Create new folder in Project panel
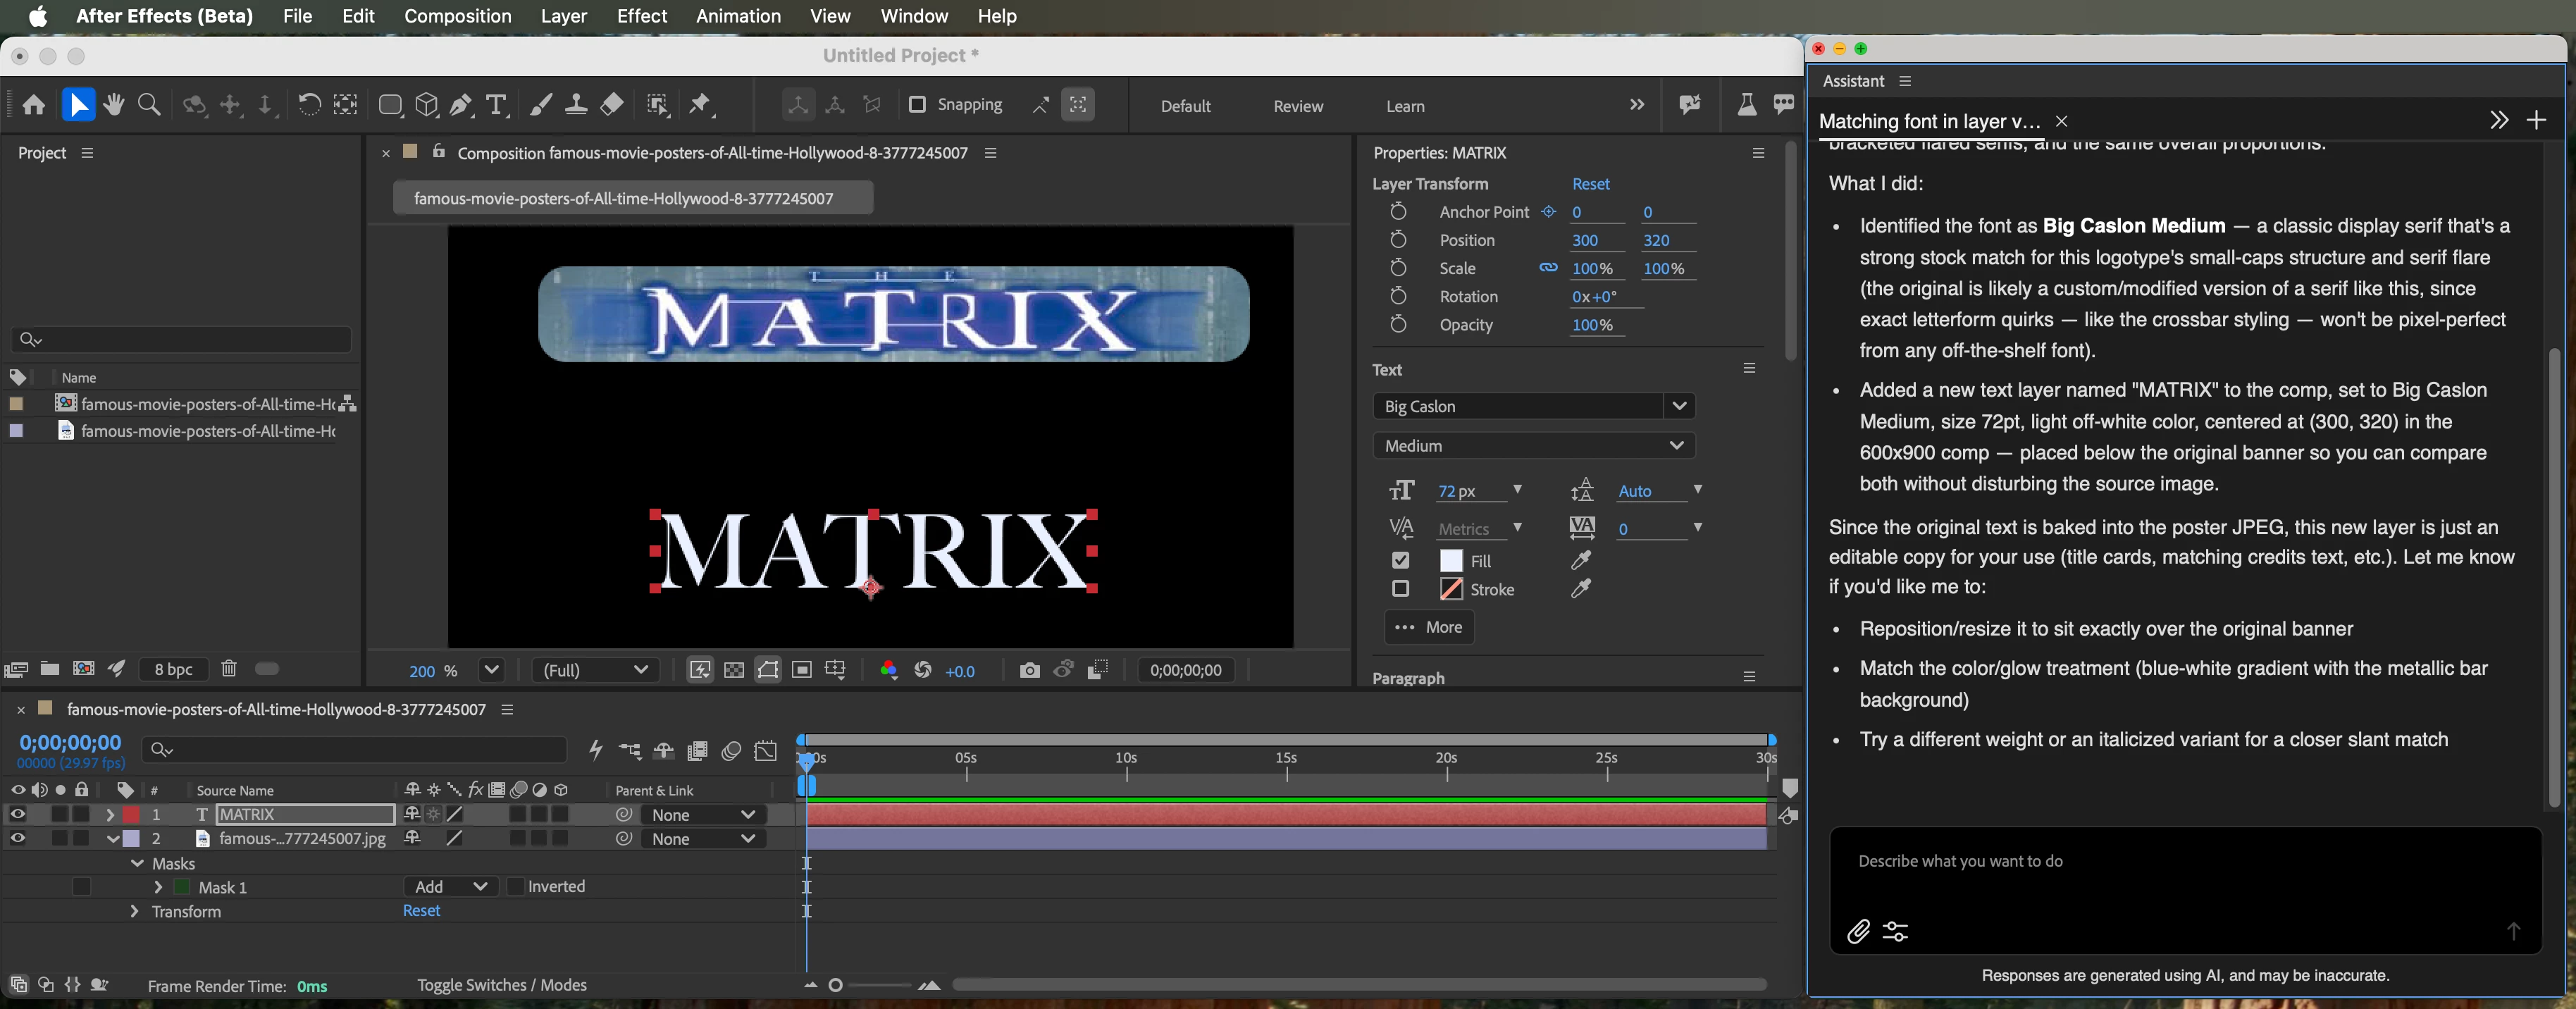The height and width of the screenshot is (1009, 2576). tap(49, 669)
